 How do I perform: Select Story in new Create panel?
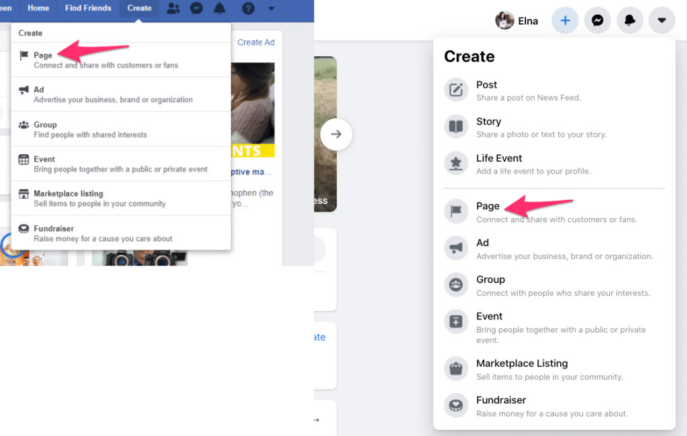(x=554, y=127)
